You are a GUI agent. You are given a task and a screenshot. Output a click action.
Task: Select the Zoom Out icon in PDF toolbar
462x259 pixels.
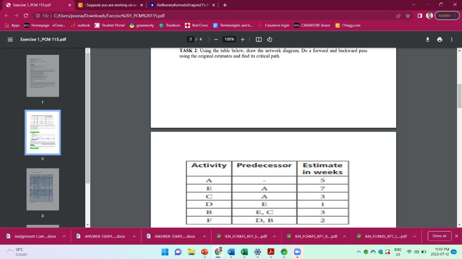[216, 39]
